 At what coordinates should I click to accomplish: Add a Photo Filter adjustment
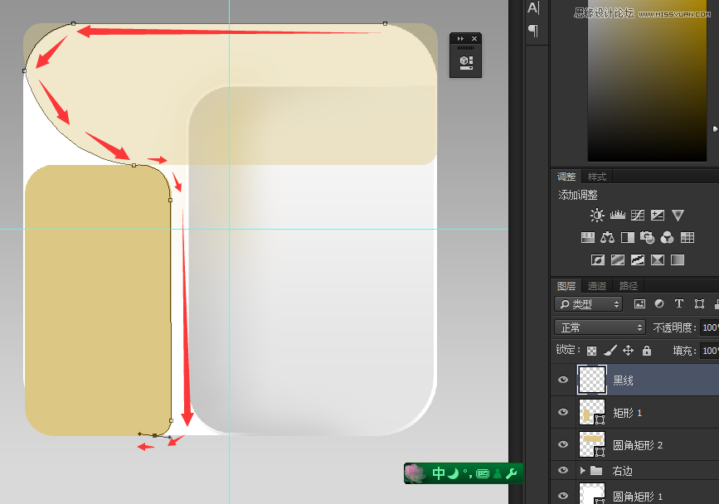(x=647, y=237)
